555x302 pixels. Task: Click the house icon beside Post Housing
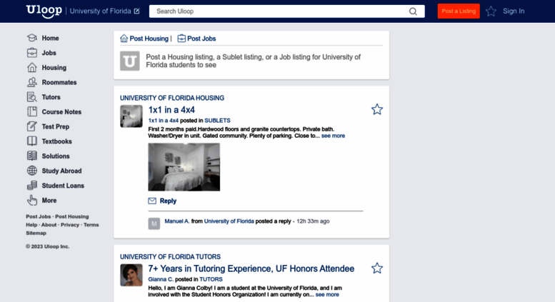(x=124, y=38)
